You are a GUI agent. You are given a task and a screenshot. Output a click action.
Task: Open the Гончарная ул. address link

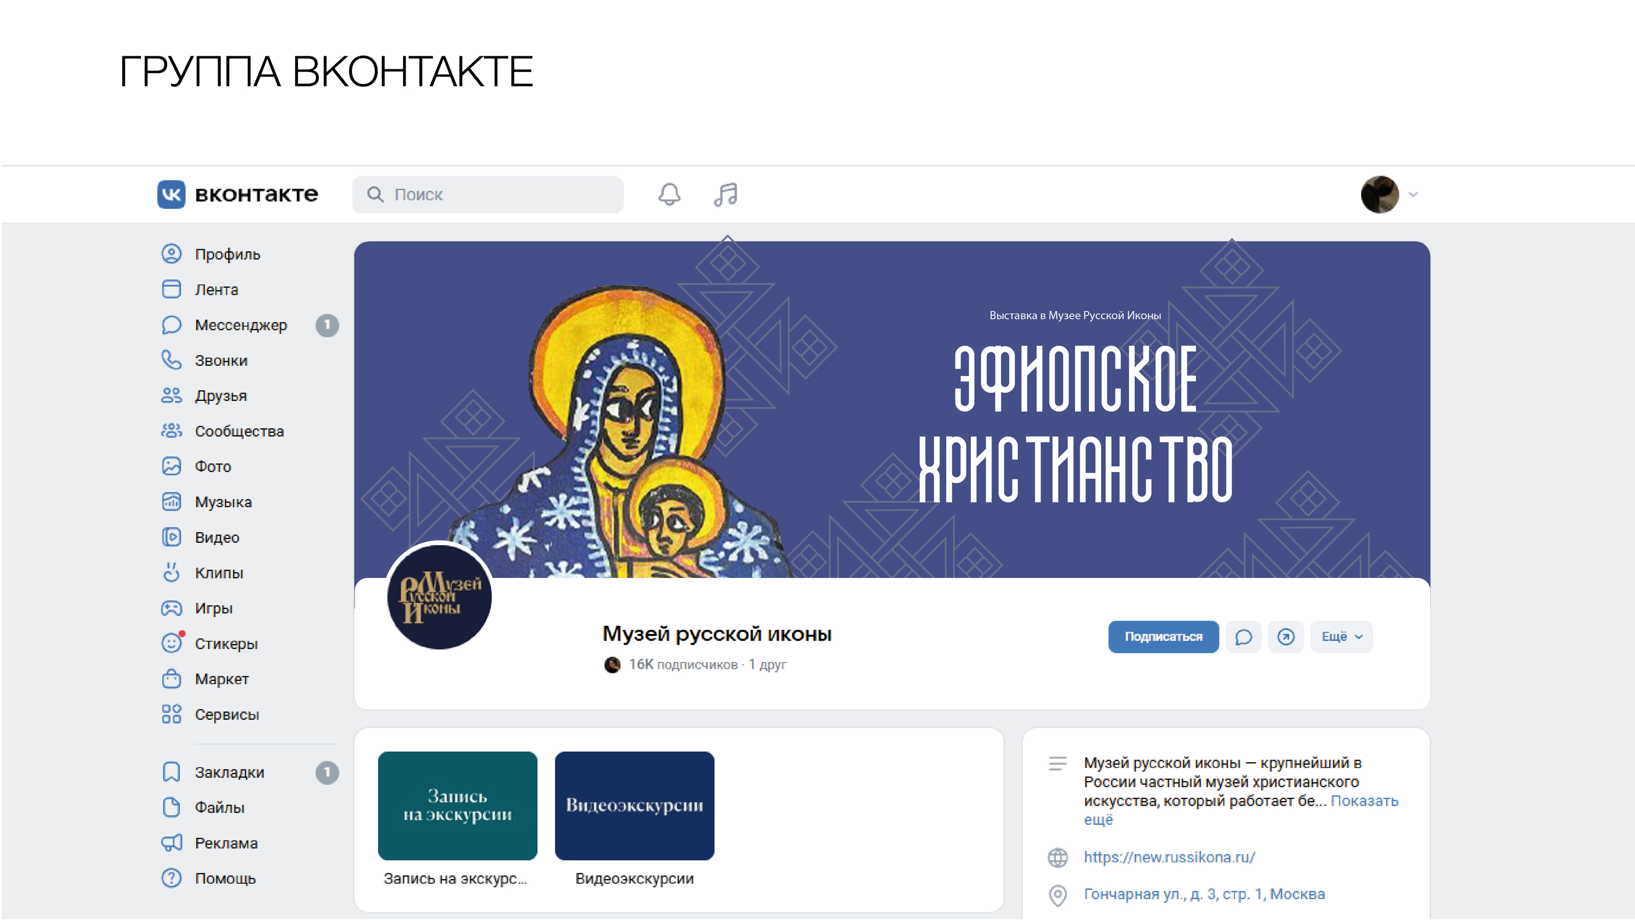pyautogui.click(x=1204, y=894)
